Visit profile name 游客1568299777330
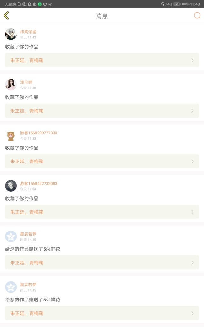 (x=39, y=133)
